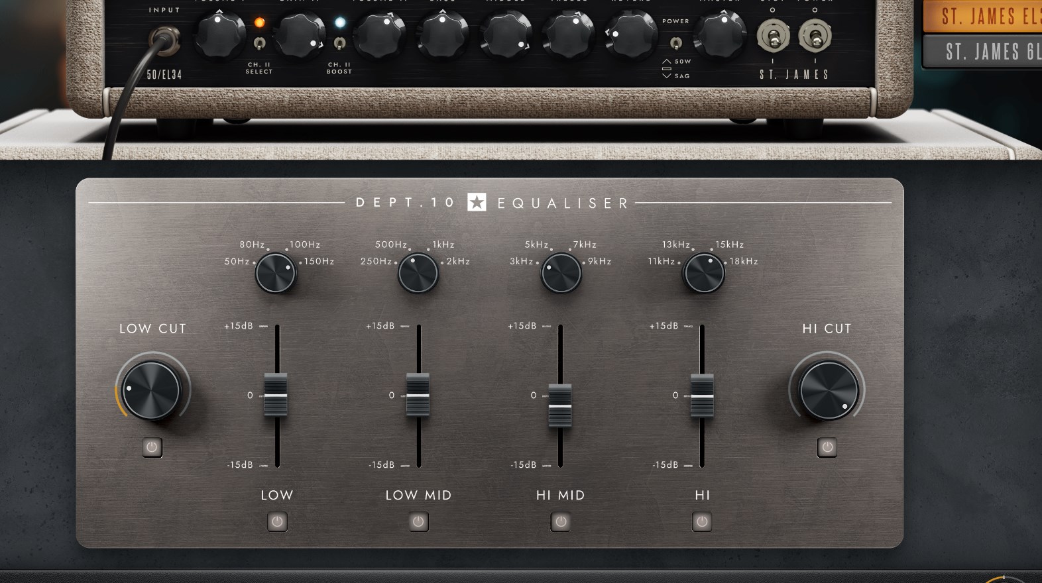Flip the POWER 50W/SAG switch
The image size is (1042, 583).
coord(675,44)
